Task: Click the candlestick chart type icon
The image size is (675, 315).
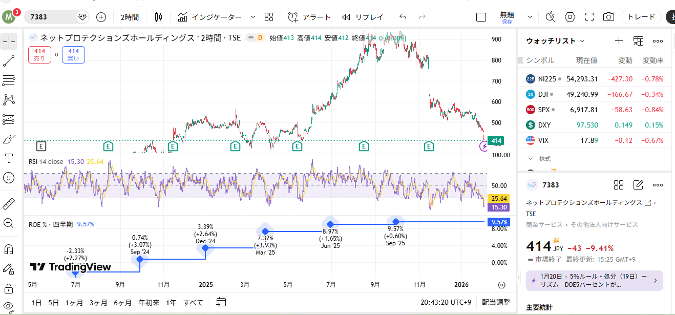Action: 158,17
